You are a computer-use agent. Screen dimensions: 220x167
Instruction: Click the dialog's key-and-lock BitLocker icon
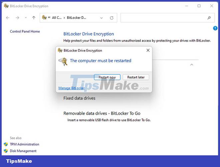tap(63, 62)
